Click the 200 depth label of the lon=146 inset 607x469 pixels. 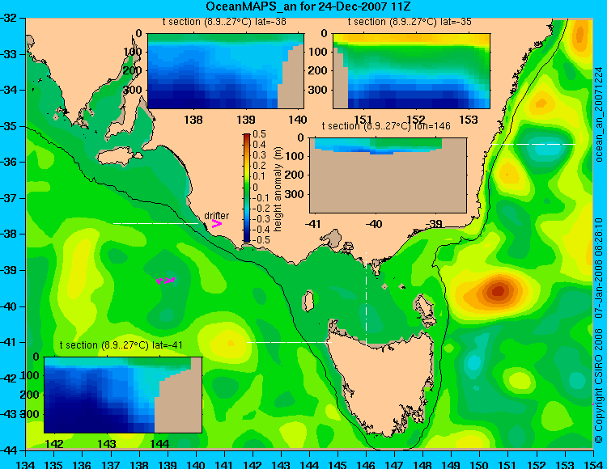pos(295,175)
